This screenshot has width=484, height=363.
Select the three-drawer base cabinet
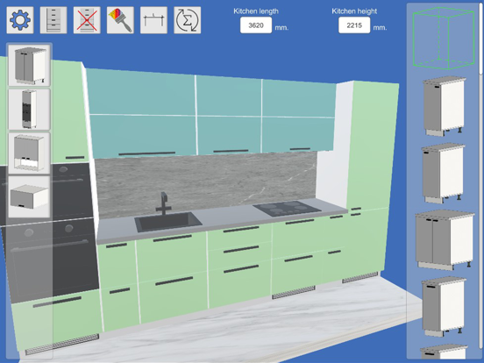pyautogui.click(x=240, y=266)
